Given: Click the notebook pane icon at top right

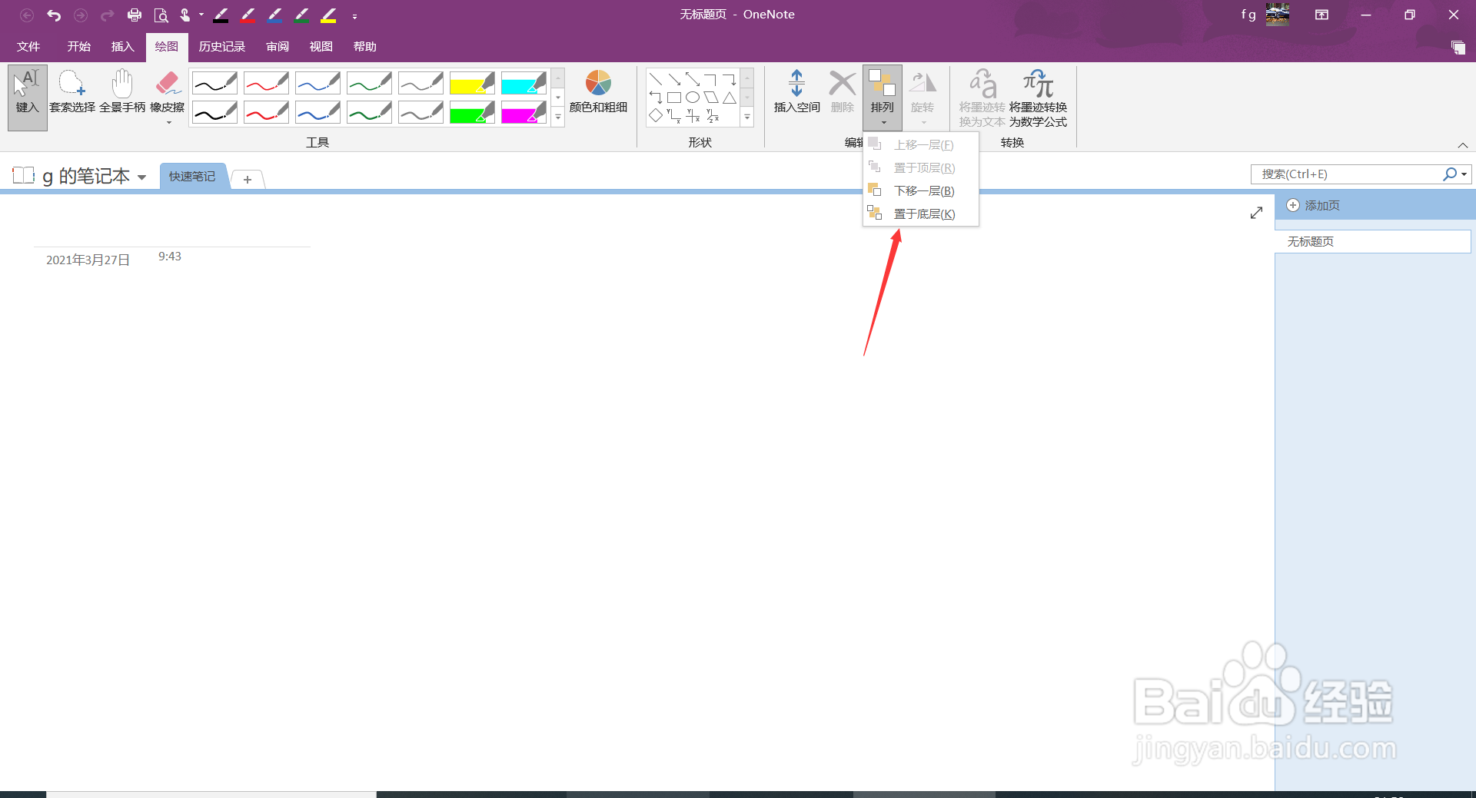Looking at the screenshot, I should pyautogui.click(x=1458, y=47).
